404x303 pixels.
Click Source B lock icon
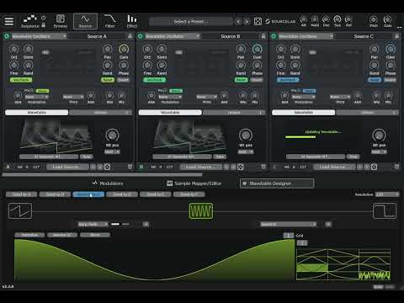tap(263, 36)
